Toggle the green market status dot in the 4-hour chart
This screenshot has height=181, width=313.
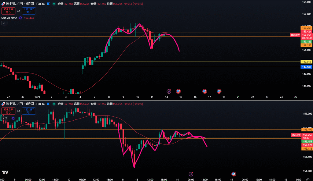tap(54, 4)
